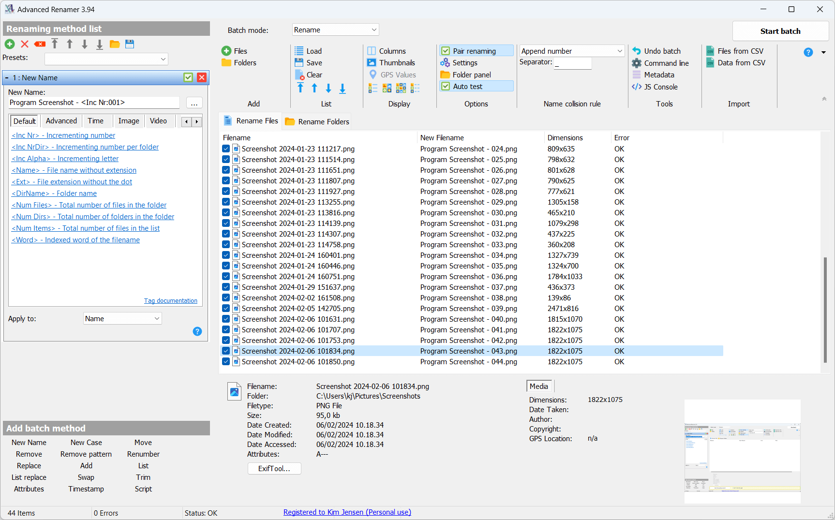Select the Media tab

tap(538, 386)
